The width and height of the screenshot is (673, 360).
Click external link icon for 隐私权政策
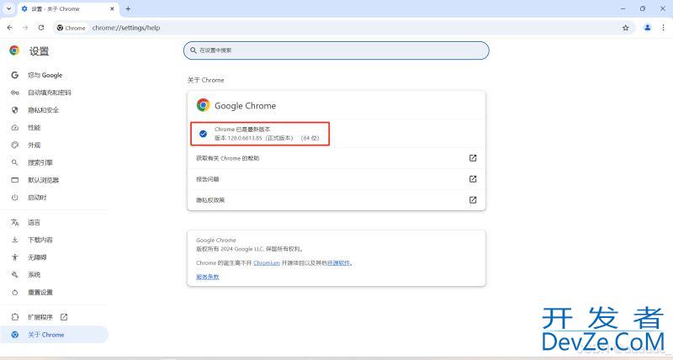[473, 200]
